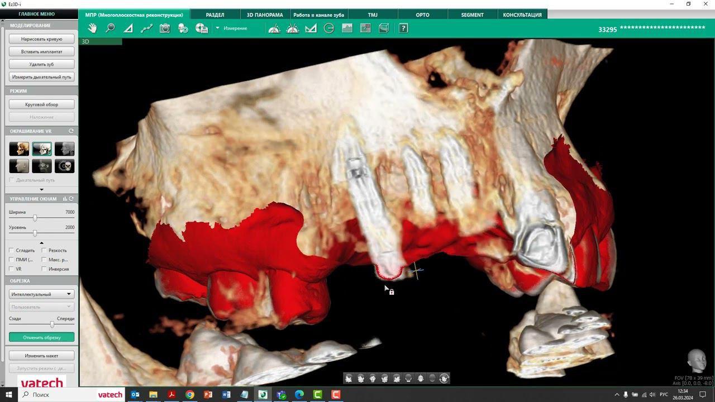
Task: Select the magnifier zoom tool
Action: tap(110, 28)
